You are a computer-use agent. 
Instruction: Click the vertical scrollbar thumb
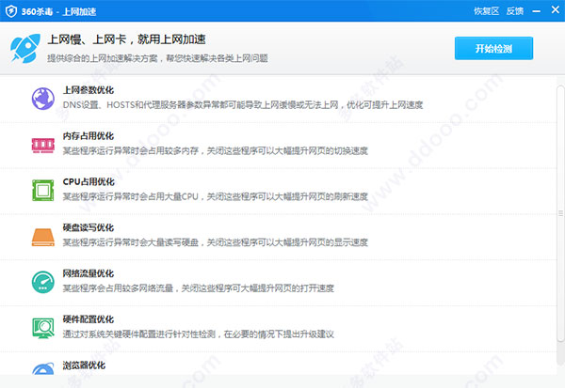560,213
